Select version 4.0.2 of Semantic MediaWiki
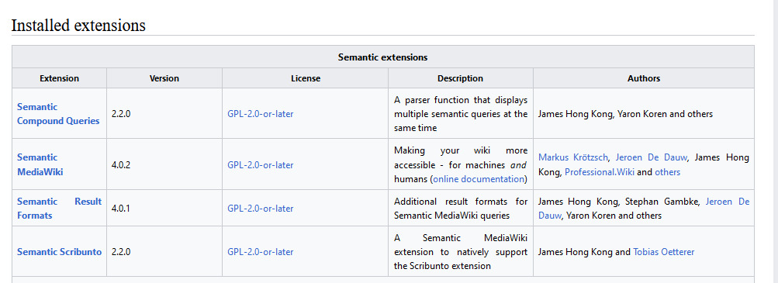 [x=121, y=165]
